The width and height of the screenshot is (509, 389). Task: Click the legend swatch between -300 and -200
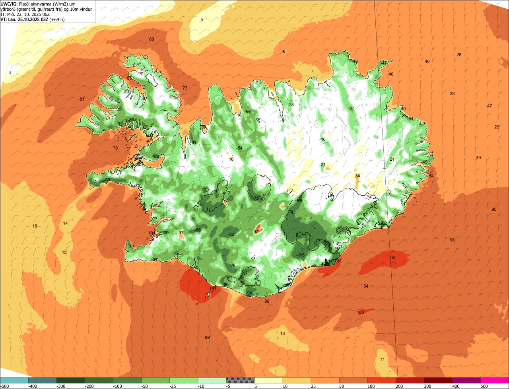pyautogui.click(x=70, y=380)
